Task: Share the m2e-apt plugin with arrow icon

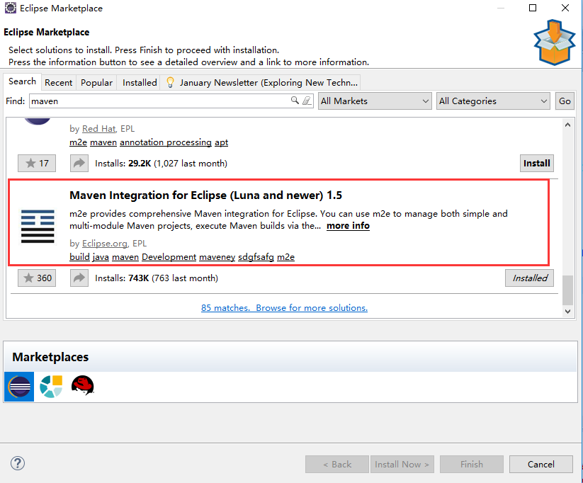Action: [x=79, y=163]
